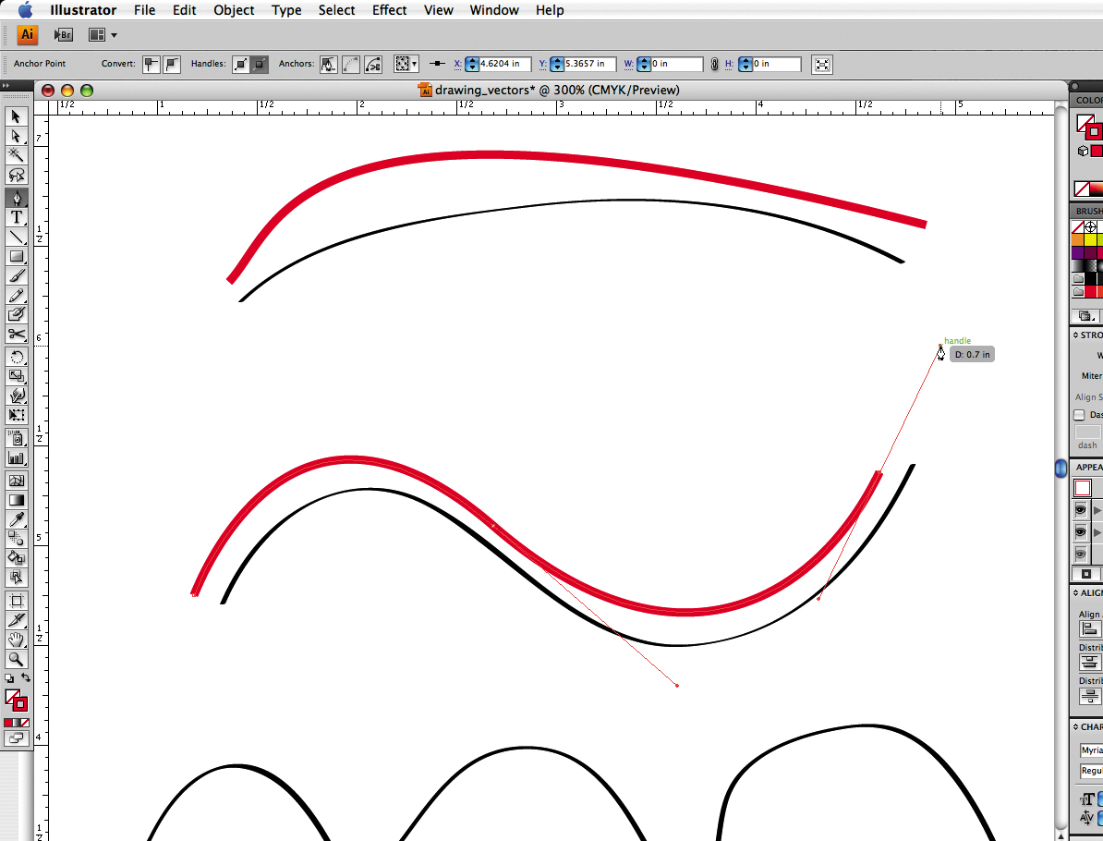Image resolution: width=1103 pixels, height=841 pixels.
Task: Open the Effect menu
Action: pos(389,10)
